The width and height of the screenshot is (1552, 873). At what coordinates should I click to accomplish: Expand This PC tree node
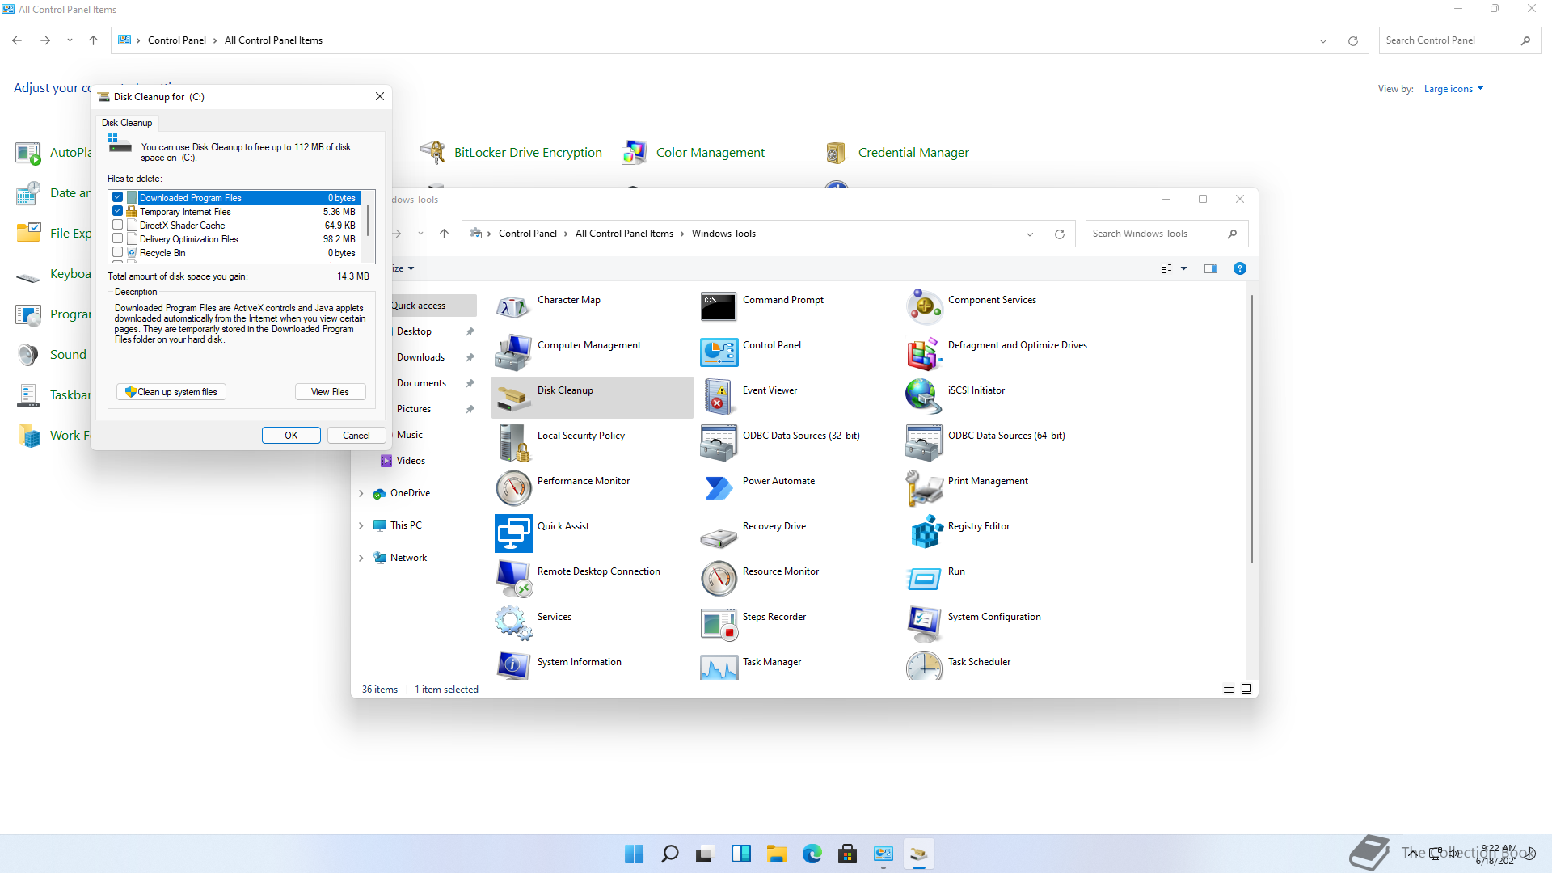click(361, 525)
